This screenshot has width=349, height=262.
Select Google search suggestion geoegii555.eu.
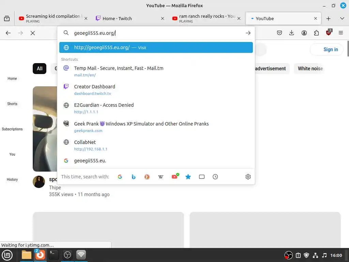[x=156, y=161]
